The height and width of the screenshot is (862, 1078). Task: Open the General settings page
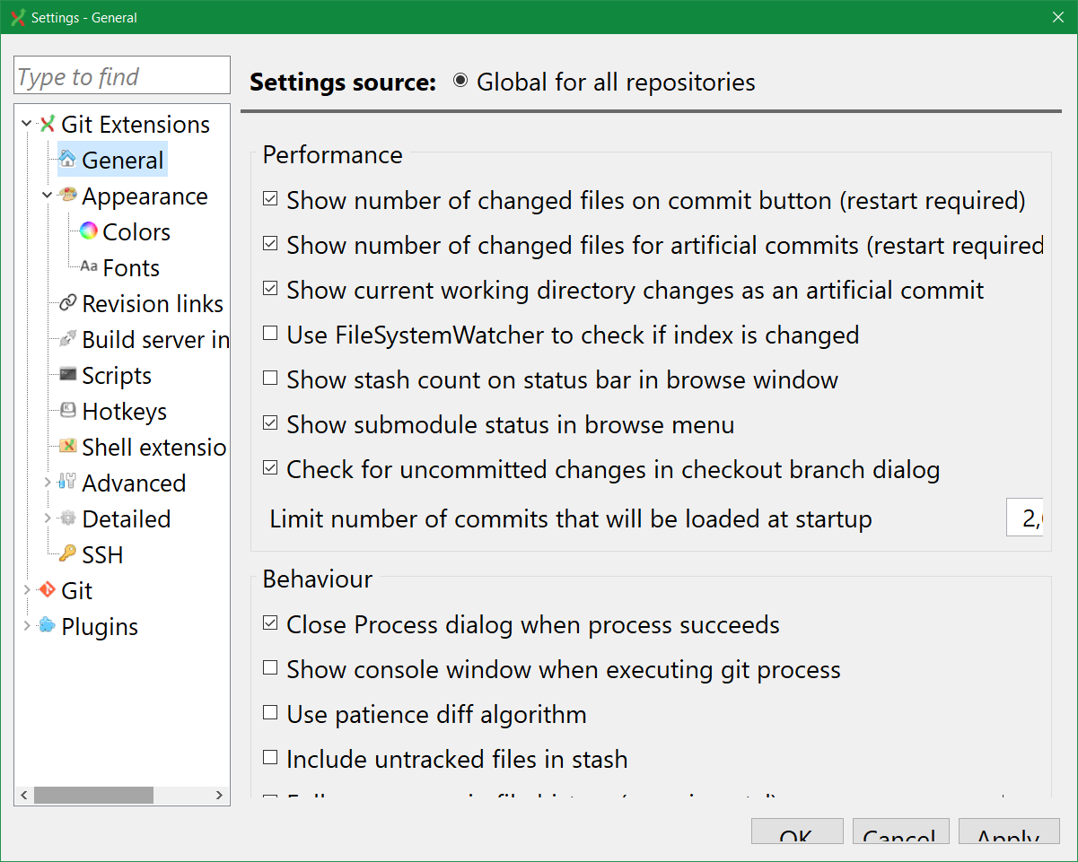[122, 161]
